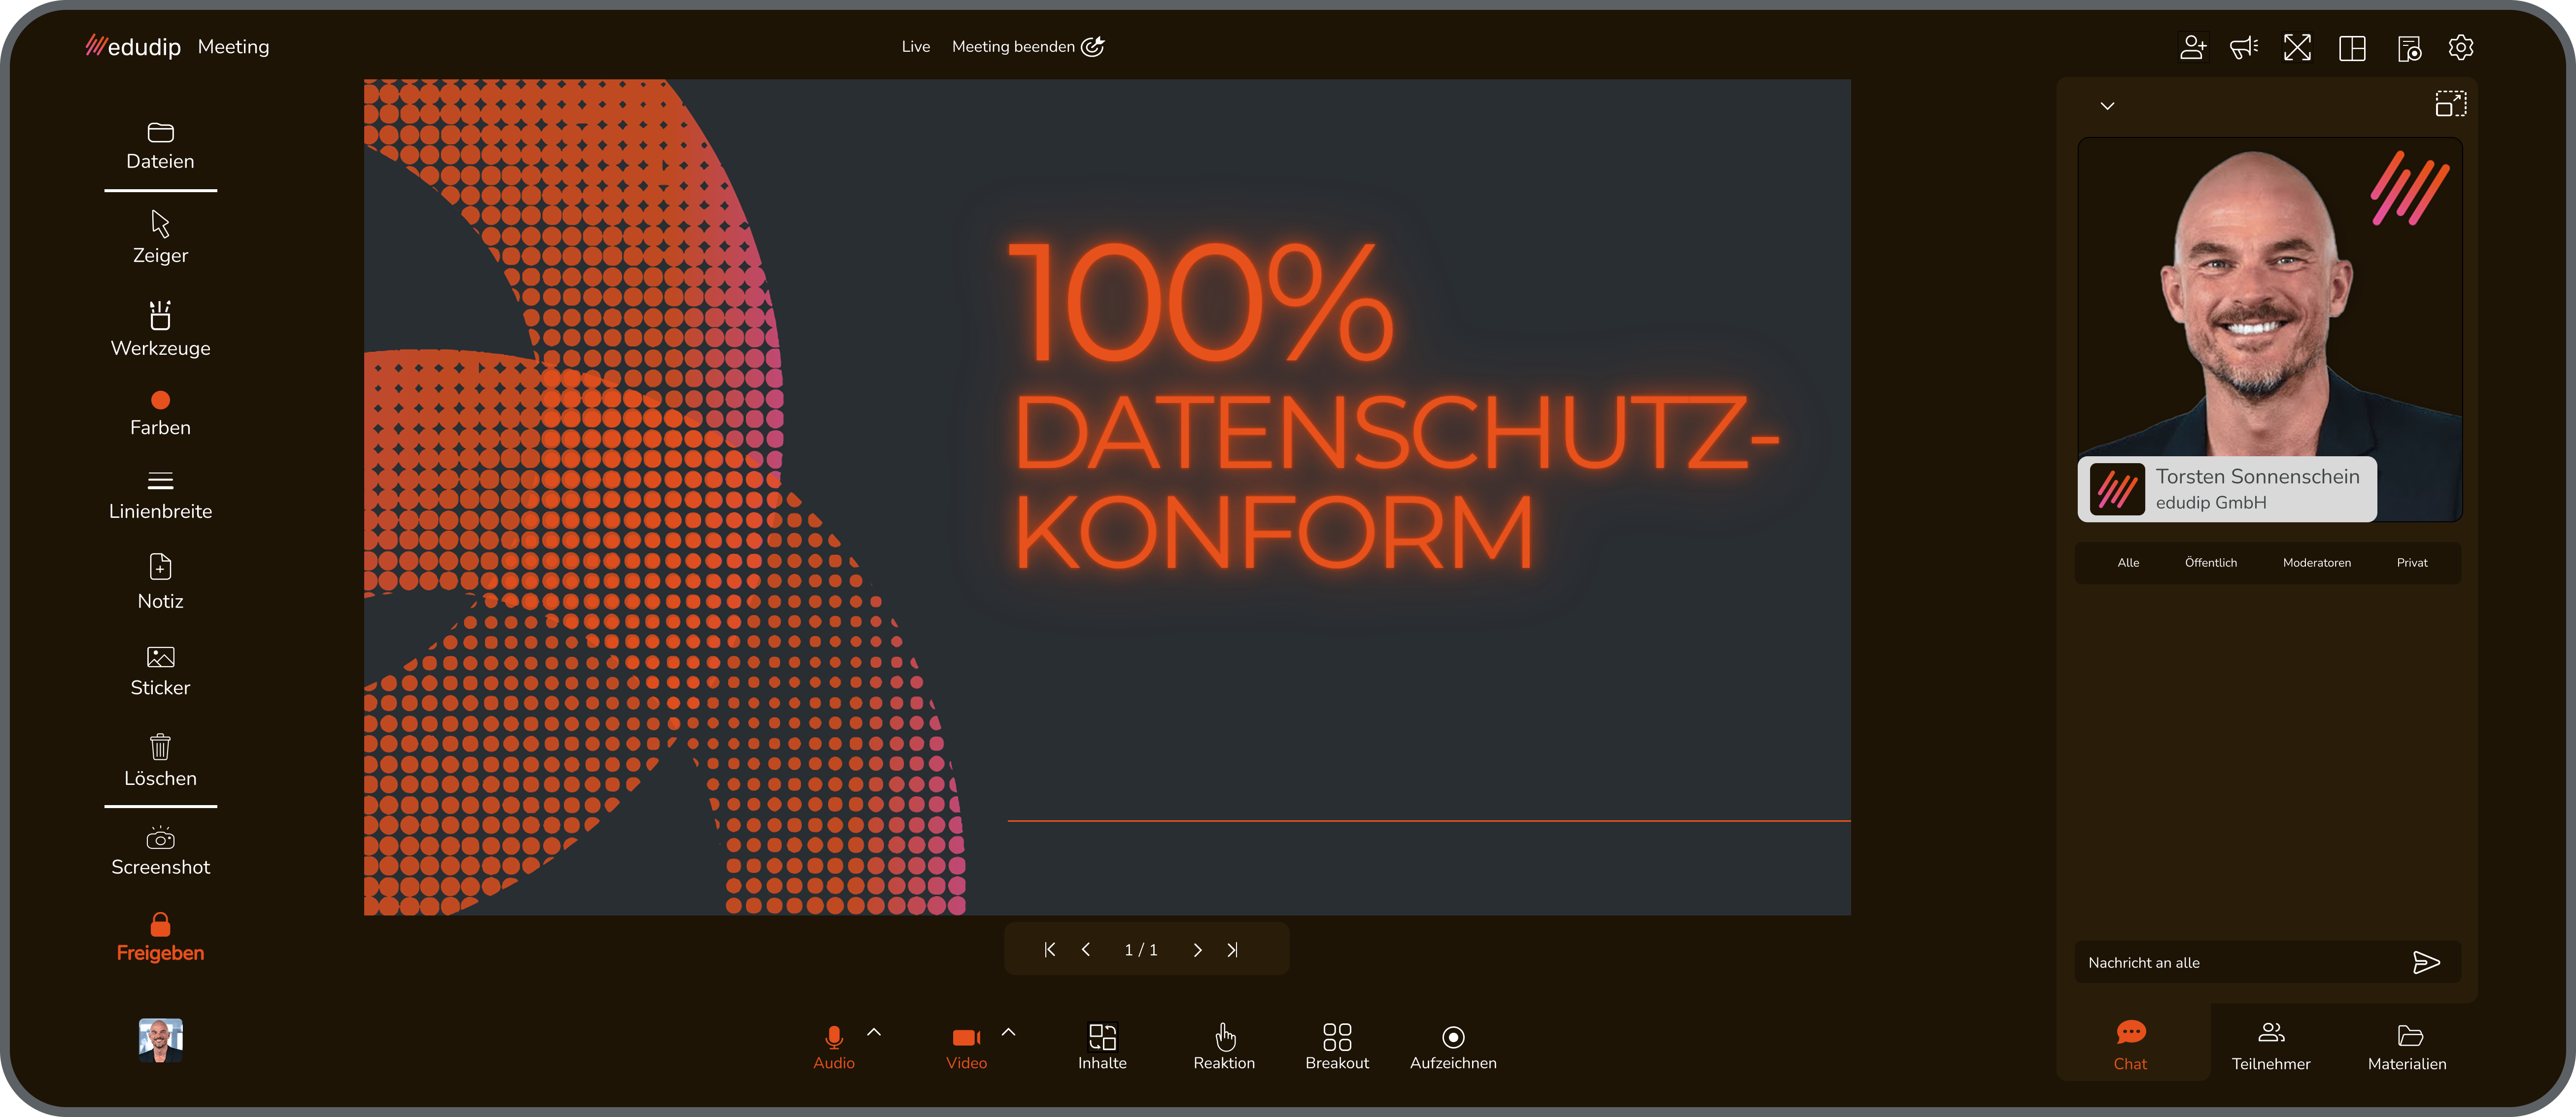2576x1117 pixels.
Task: Switch to Moderatoren chat tab
Action: (x=2316, y=562)
